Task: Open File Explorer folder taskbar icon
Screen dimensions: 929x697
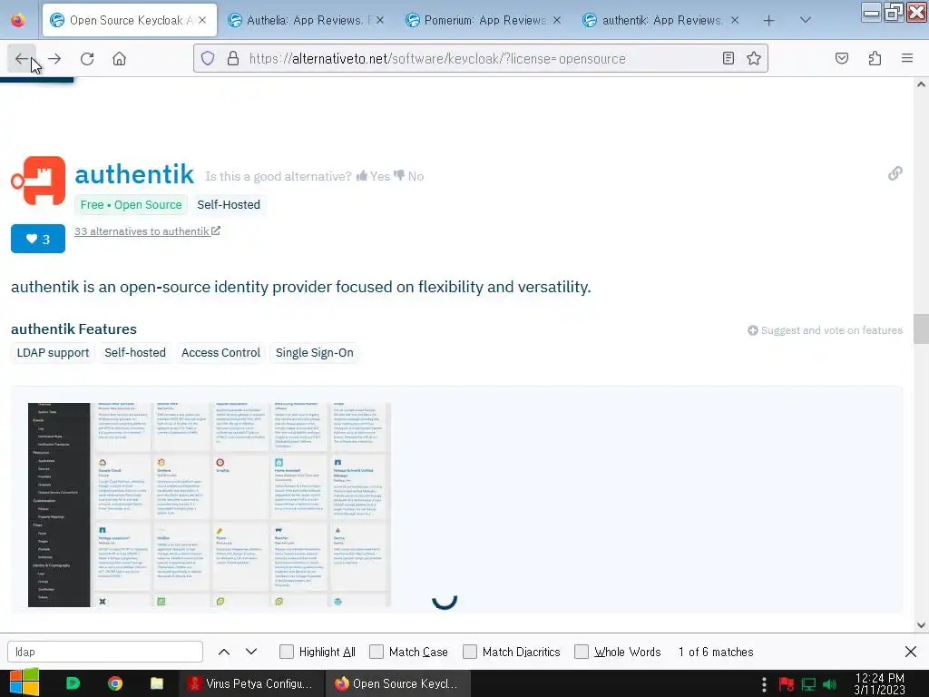Action: click(156, 683)
